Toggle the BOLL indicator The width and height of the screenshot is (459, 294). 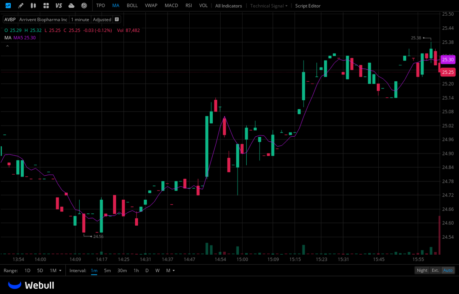[132, 6]
